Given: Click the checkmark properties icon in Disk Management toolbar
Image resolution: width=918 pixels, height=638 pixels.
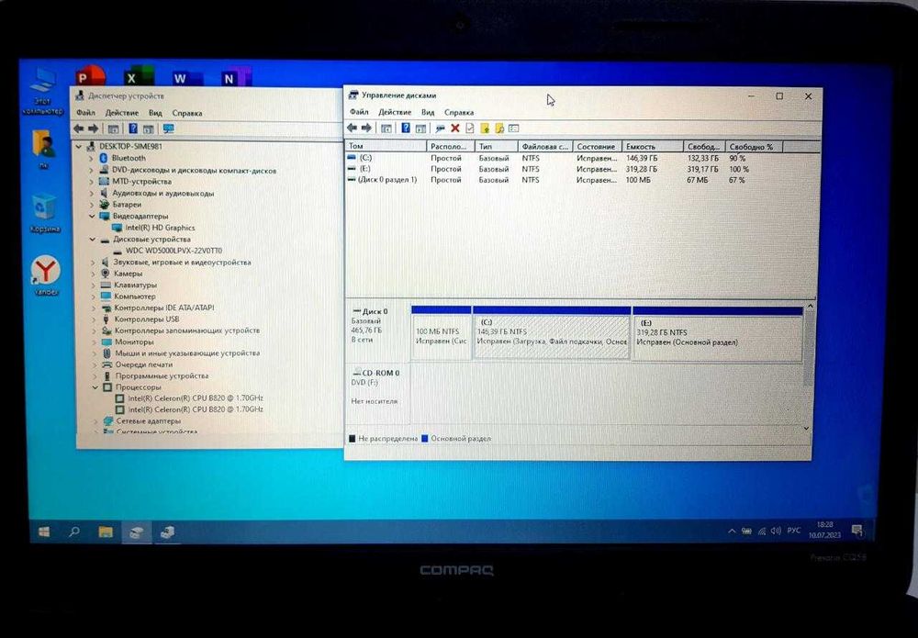Looking at the screenshot, I should pos(469,129).
